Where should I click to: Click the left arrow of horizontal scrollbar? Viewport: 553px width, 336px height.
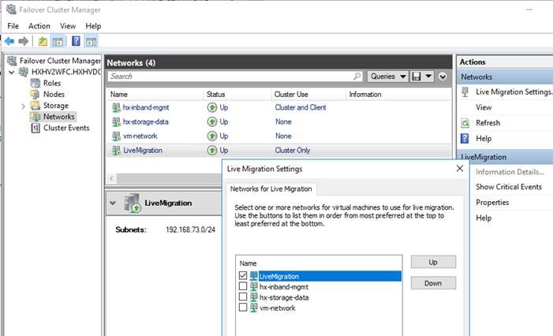click(x=111, y=178)
